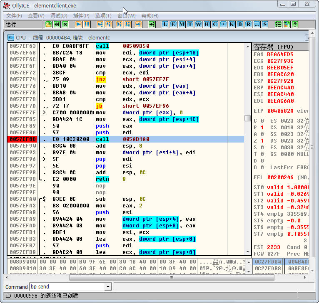Viewport: 319px width, 303px height.
Task: Click the Open file toolbar icon
Action: [x=48, y=25]
